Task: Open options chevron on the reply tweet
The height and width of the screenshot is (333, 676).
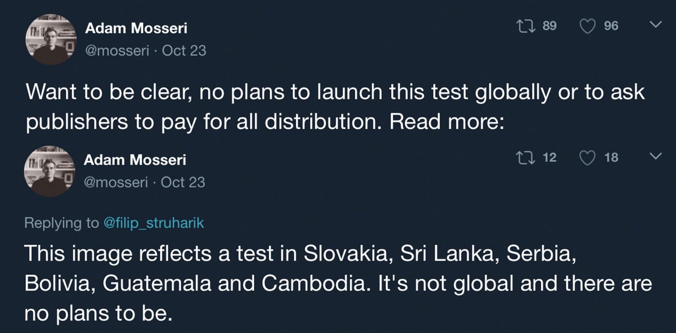Action: pos(655,157)
